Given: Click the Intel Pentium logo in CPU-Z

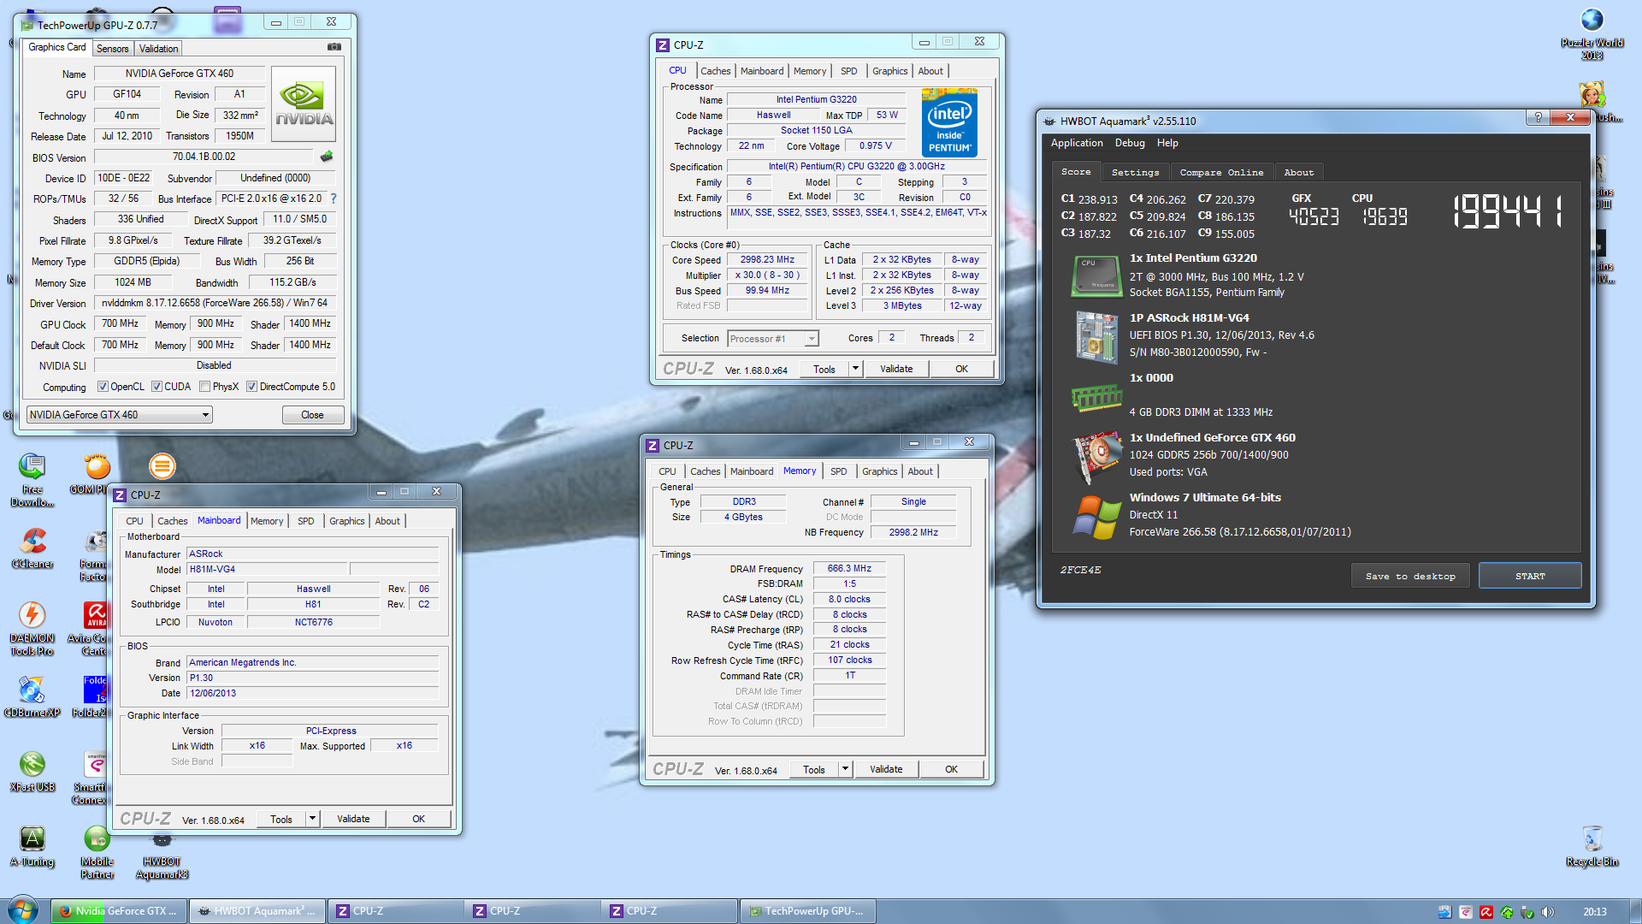Looking at the screenshot, I should click(x=949, y=122).
